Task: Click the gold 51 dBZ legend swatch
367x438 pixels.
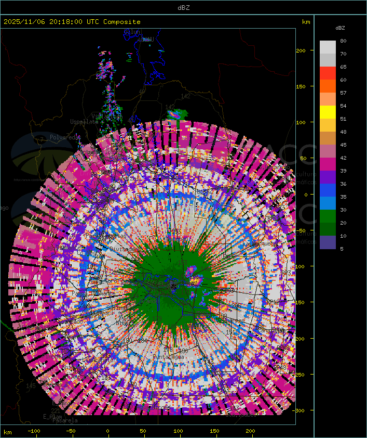Action: pos(328,125)
